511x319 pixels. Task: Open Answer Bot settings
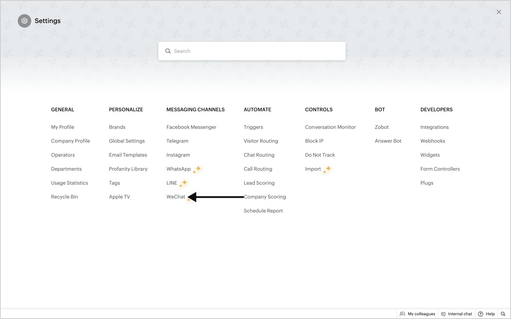pyautogui.click(x=388, y=141)
